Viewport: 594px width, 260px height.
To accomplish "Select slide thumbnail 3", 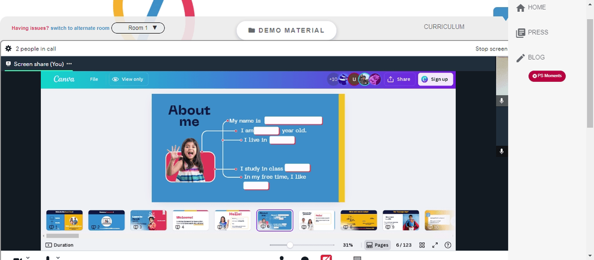I will coord(148,220).
